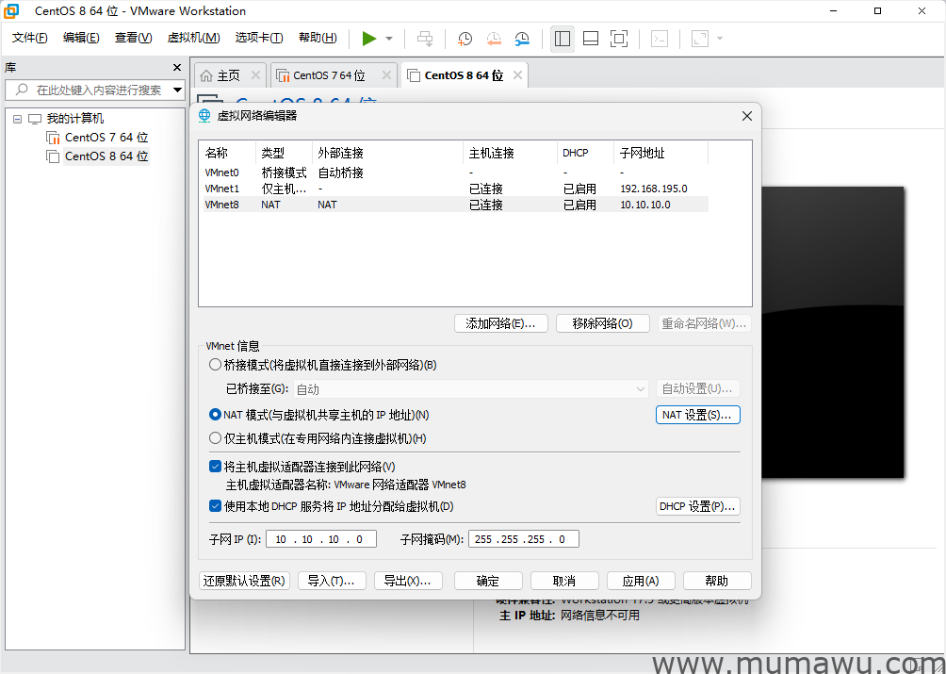Take a snapshot of this virtual machine
The image size is (946, 674).
pos(464,38)
